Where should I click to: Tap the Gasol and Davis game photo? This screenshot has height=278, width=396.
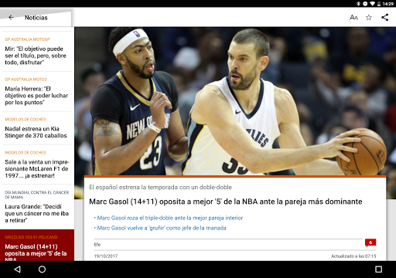[x=235, y=101]
